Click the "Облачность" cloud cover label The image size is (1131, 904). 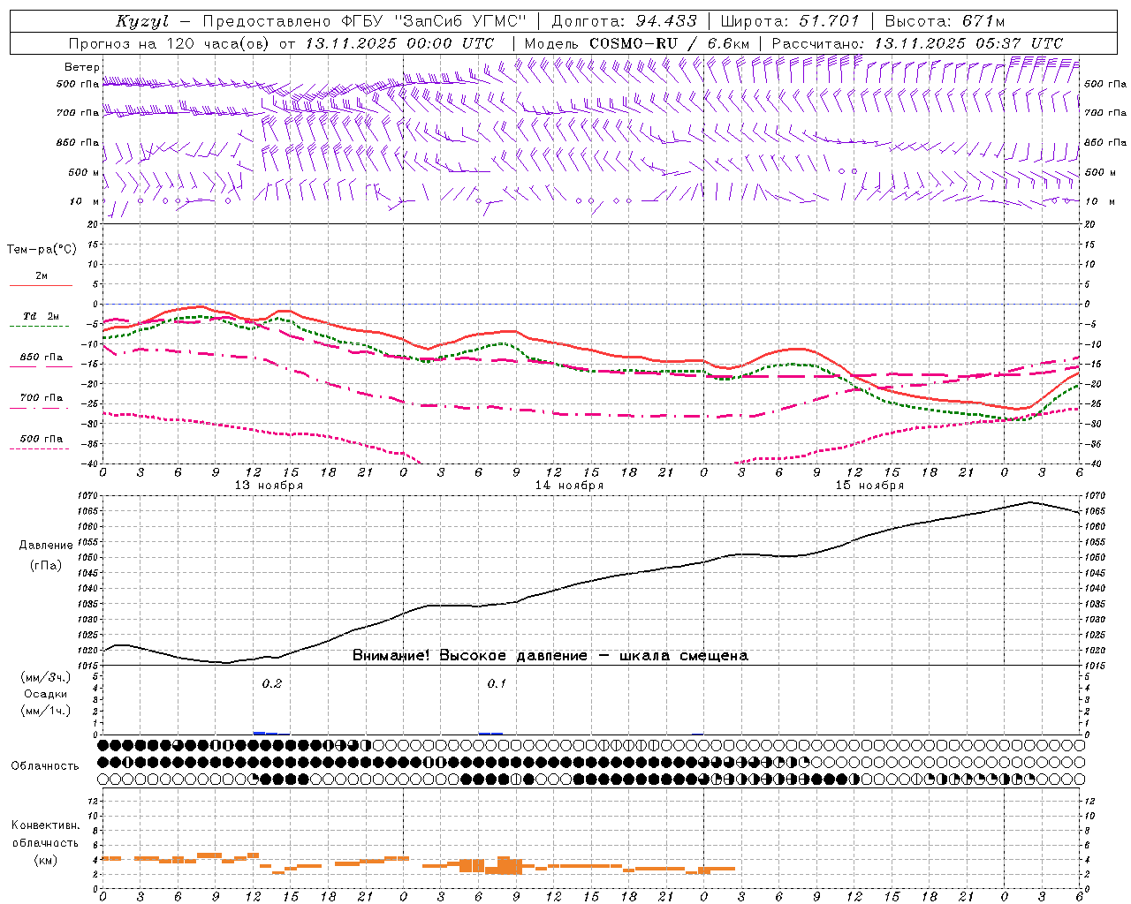tap(45, 766)
